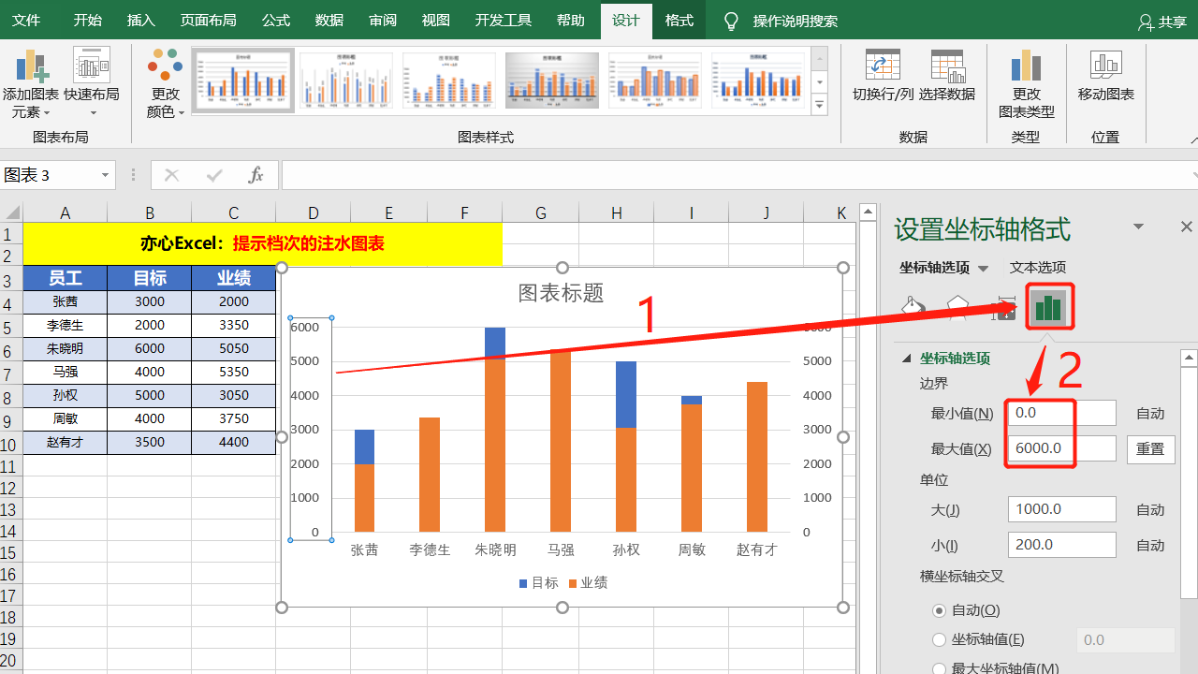The image size is (1198, 674).
Task: Select the effects pentagon icon in pane
Action: 957,308
